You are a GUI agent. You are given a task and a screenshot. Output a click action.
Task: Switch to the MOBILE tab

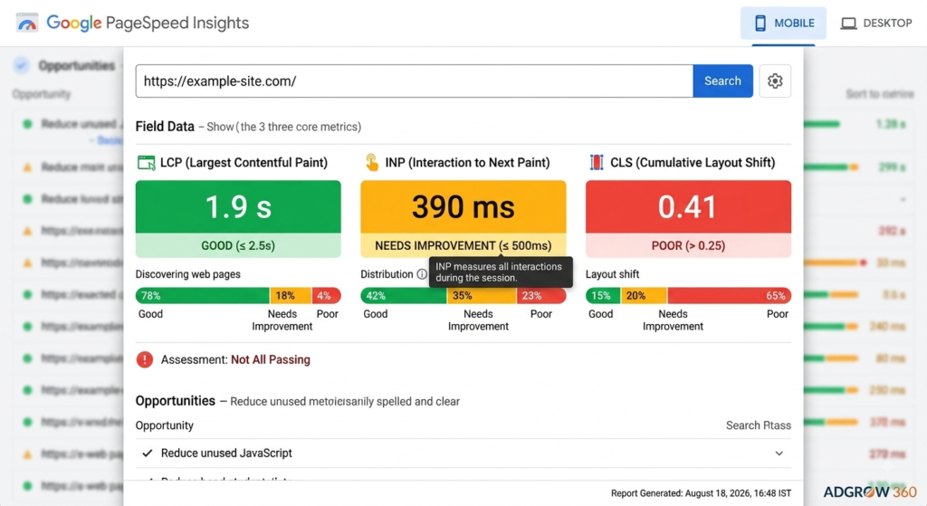tap(783, 23)
